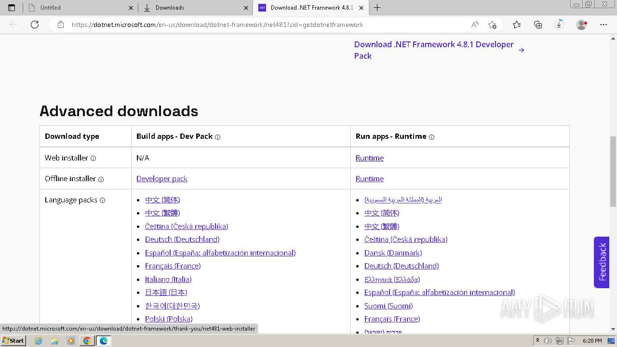Open Settings and more menu
Screen dimensions: 617x347
click(604, 25)
